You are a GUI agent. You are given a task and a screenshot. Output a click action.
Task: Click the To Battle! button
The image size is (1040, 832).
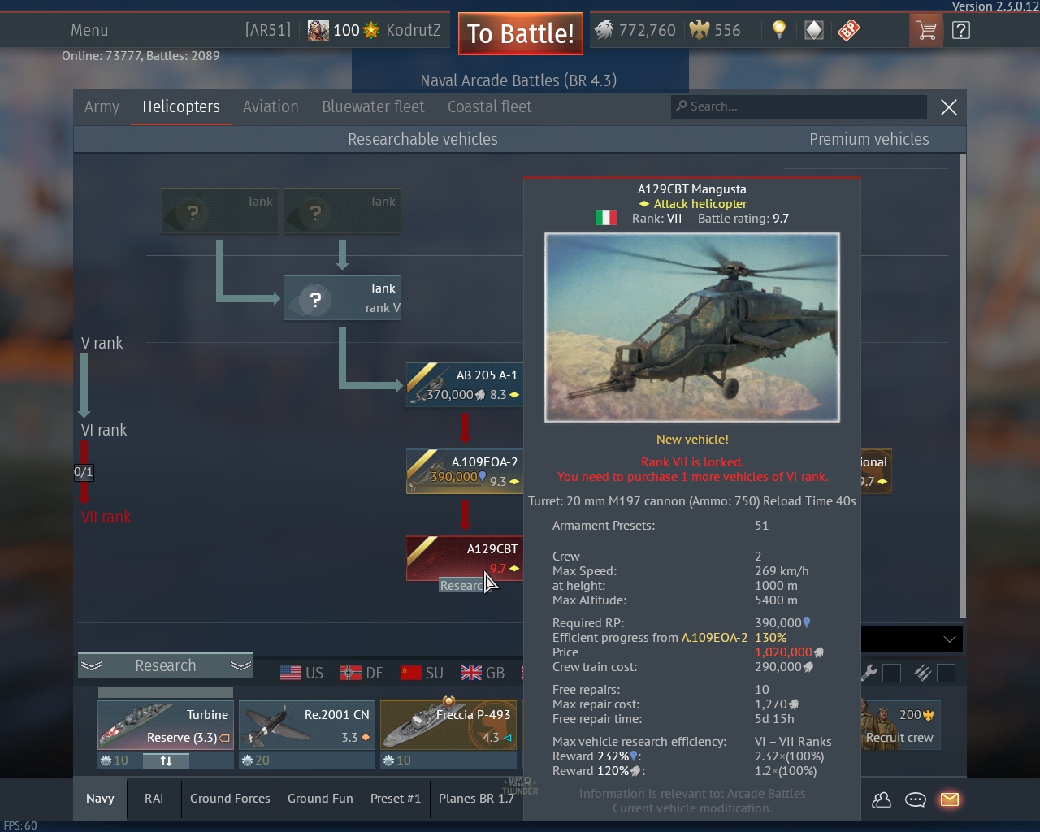click(x=521, y=33)
